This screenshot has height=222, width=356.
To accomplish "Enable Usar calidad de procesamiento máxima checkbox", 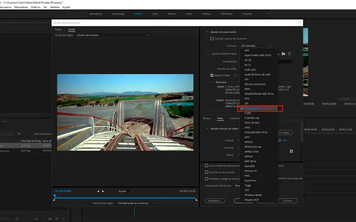I will point(206,166).
